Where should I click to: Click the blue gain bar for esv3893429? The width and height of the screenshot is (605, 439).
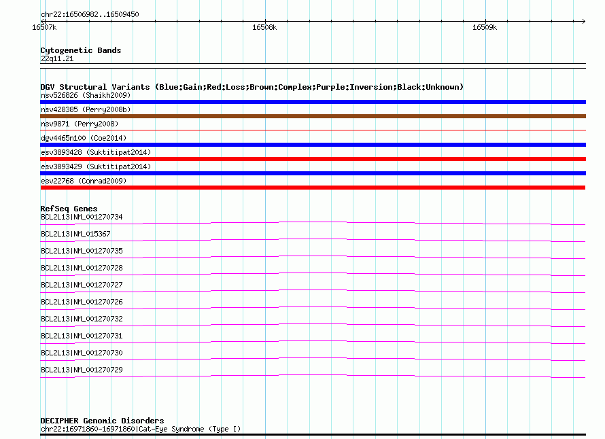point(313,173)
